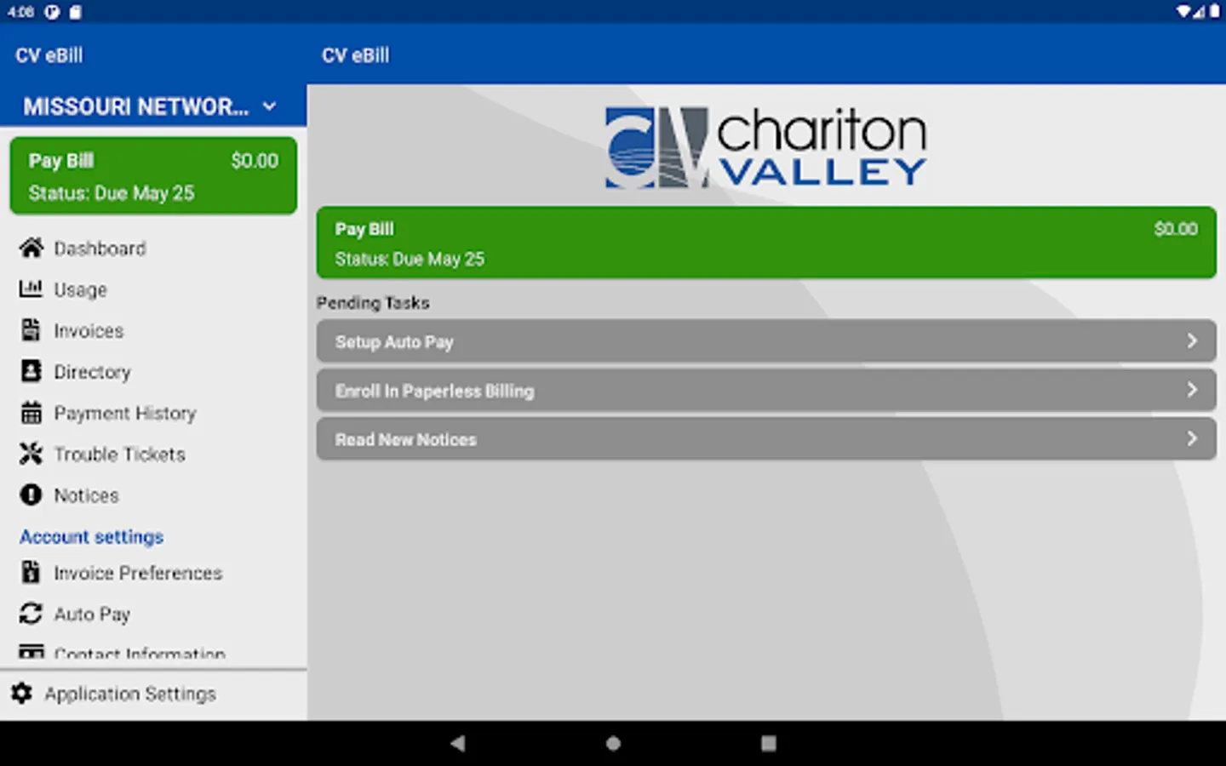
Task: Tap the Wi-Fi signal status icon
Action: pyautogui.click(x=1184, y=12)
